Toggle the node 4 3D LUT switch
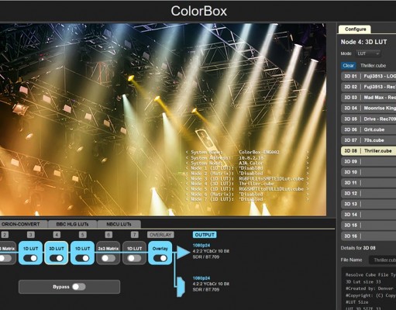This screenshot has width=396, height=310. pos(57,258)
